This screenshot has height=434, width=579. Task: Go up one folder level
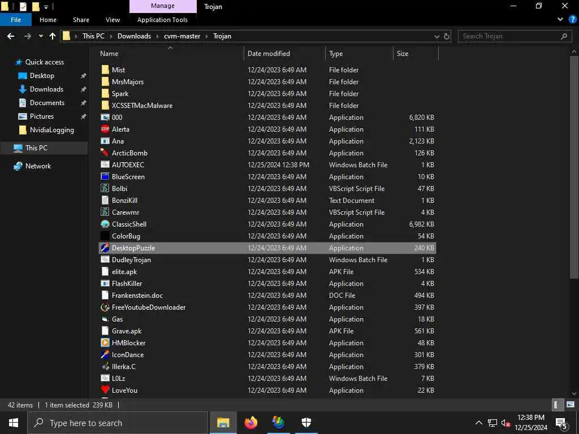point(53,36)
